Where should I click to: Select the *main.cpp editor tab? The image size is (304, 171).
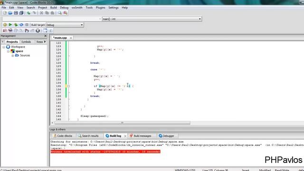pyautogui.click(x=60, y=38)
